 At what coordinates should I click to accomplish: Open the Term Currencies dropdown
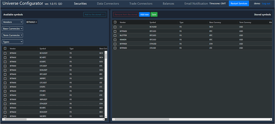click(12, 35)
